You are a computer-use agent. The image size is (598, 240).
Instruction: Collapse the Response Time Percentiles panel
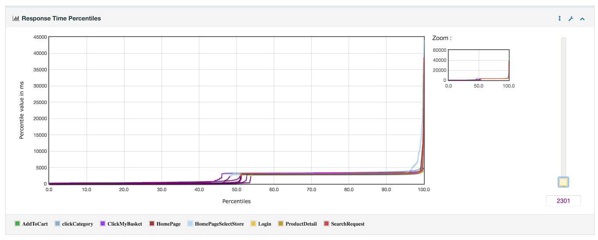582,19
